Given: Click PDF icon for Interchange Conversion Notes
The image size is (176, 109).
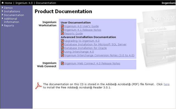Looking at the screenshot, I should click(62, 55).
